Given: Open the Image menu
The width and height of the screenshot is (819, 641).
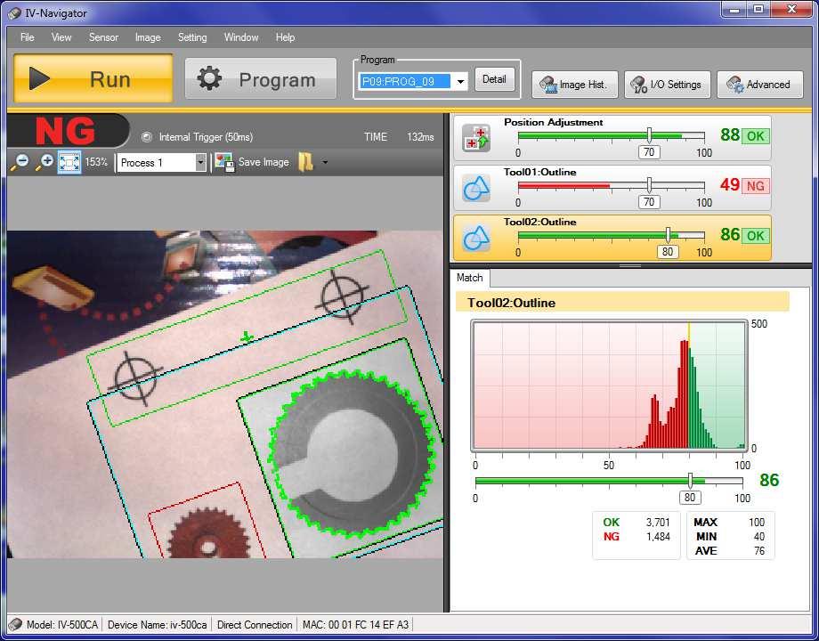Looking at the screenshot, I should click(x=148, y=37).
